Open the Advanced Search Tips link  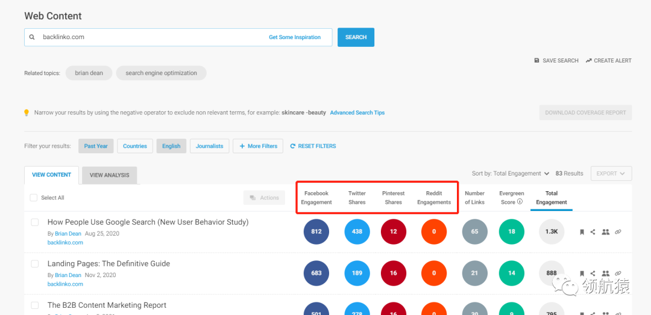coord(357,112)
